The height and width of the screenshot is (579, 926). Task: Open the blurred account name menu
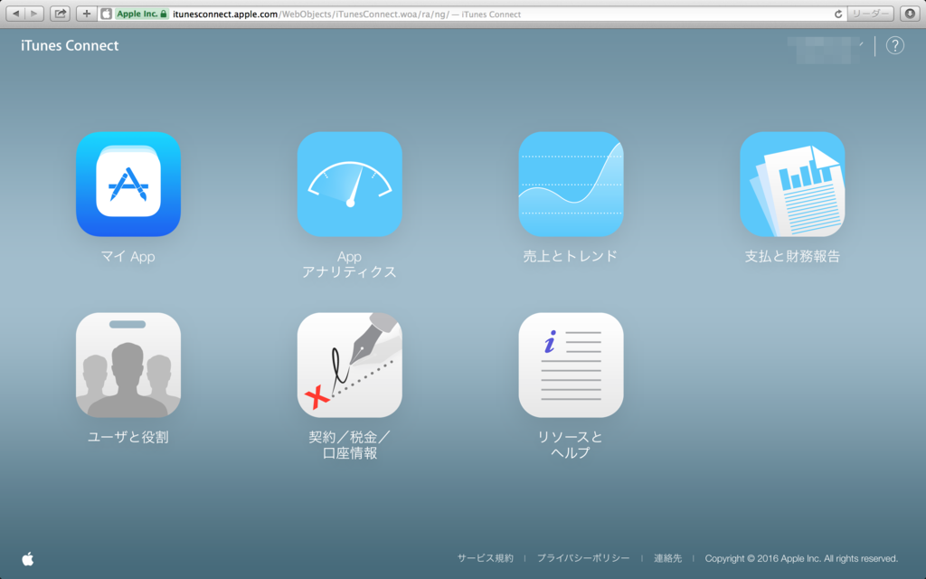827,49
